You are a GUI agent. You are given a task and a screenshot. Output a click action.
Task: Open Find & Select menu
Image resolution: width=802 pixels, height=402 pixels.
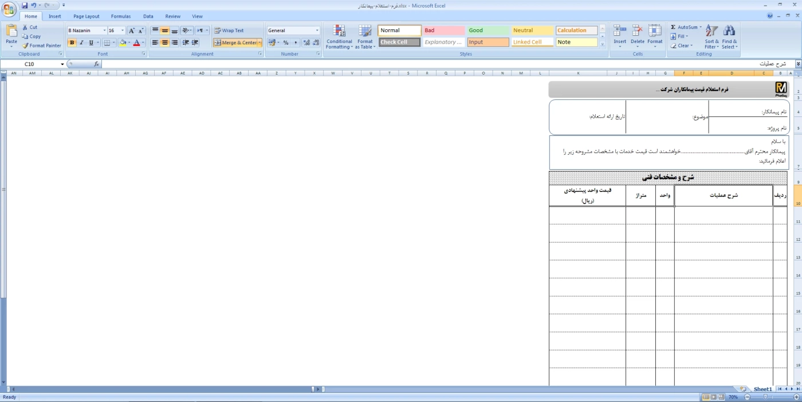click(729, 37)
